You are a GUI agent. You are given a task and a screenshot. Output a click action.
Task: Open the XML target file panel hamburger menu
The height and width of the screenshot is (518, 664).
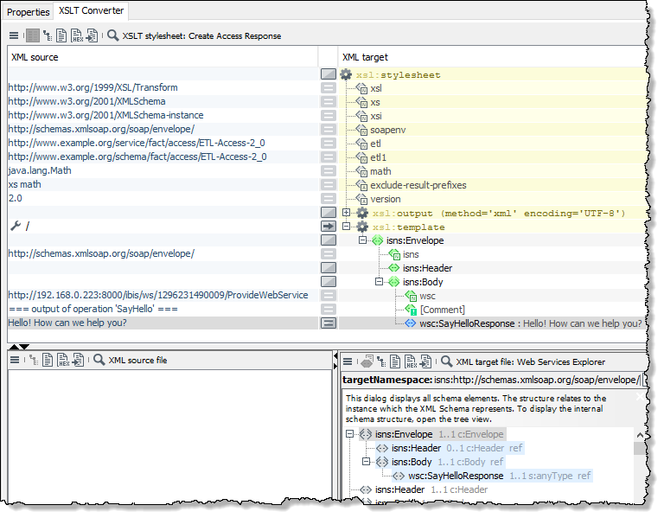pos(347,361)
